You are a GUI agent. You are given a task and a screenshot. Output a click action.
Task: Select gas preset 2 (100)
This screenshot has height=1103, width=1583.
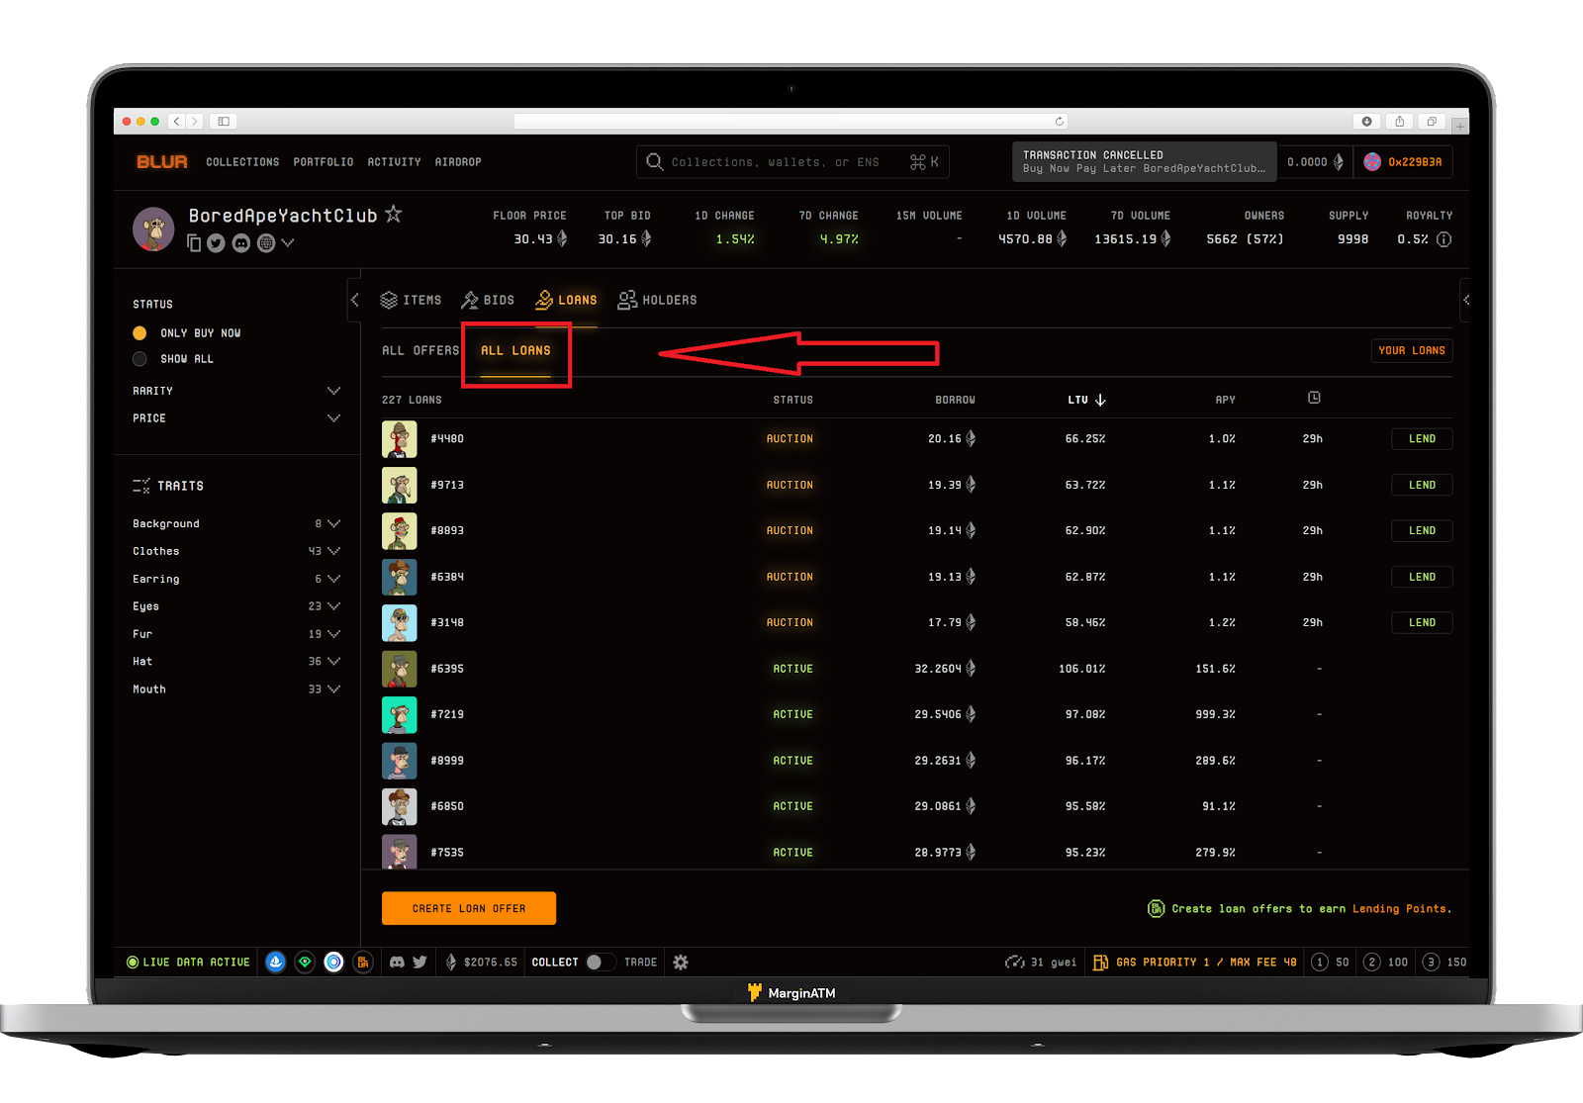1385,962
